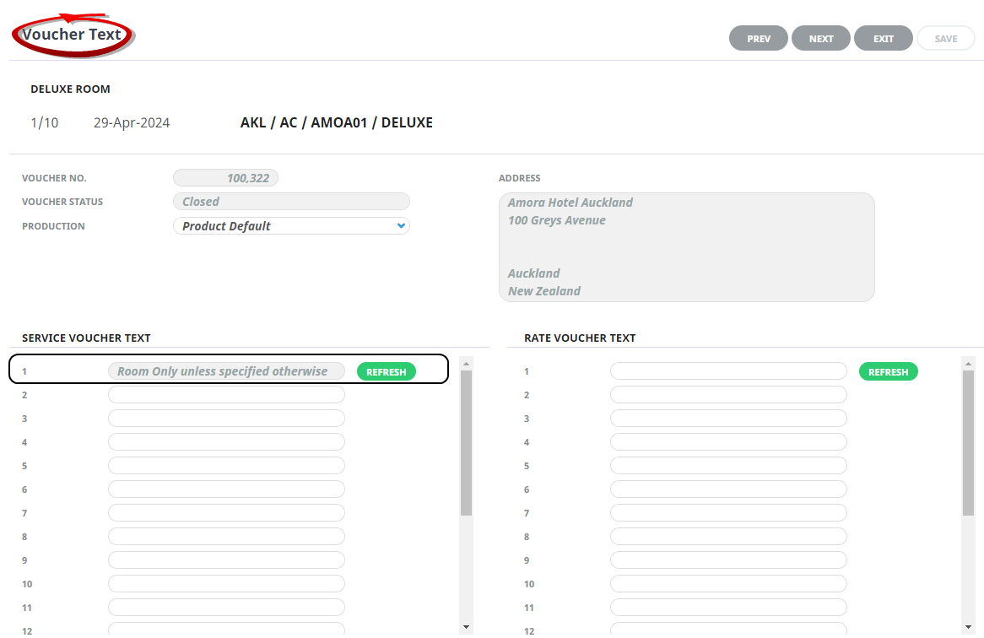Click down arrow of Service Voucher scrollbar
This screenshot has height=638, width=984.
tap(466, 627)
